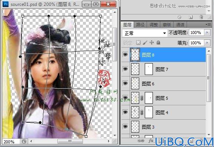The height and width of the screenshot is (147, 214).
Task: Open the fx layer style icon
Action: 151,141
